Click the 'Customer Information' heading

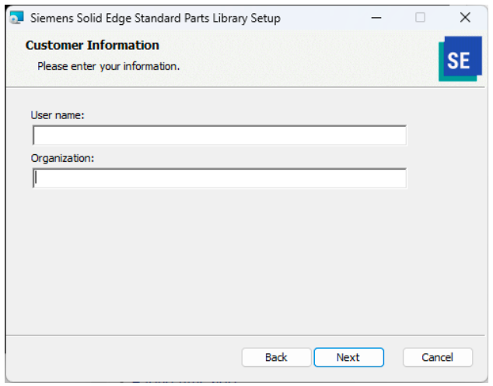(92, 45)
